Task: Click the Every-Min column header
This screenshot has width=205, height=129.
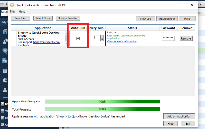Action: pyautogui.click(x=96, y=28)
